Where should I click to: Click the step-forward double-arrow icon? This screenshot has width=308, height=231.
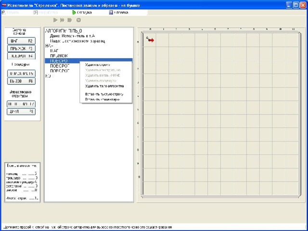tap(62, 20)
